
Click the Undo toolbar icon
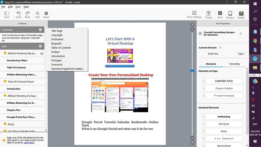[x=19, y=15]
